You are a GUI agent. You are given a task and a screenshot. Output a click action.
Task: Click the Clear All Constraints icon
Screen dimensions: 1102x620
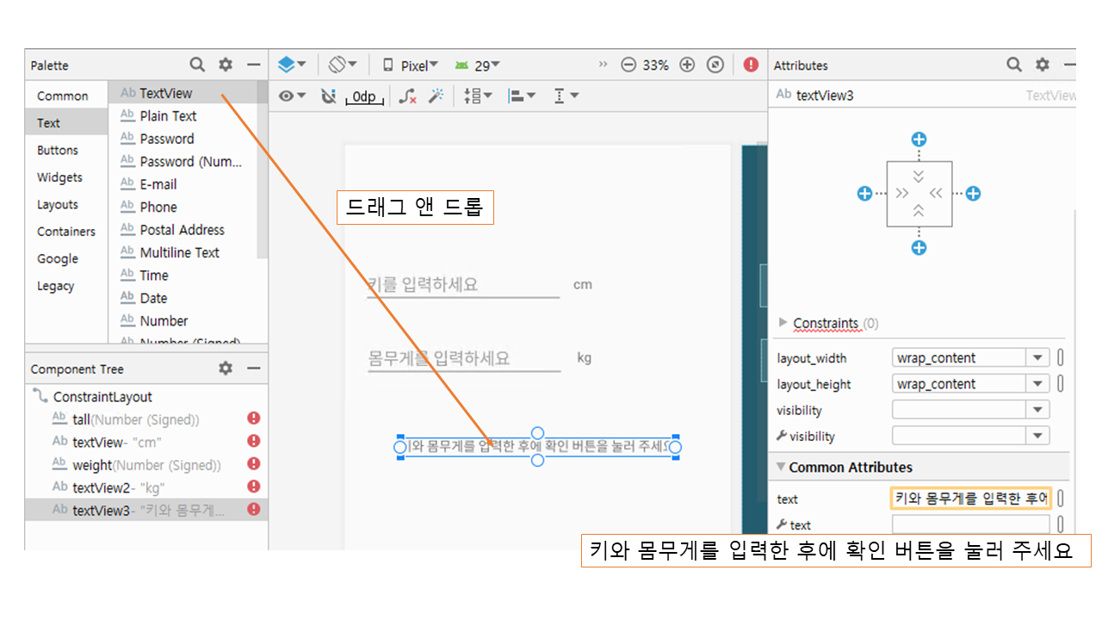tap(407, 96)
